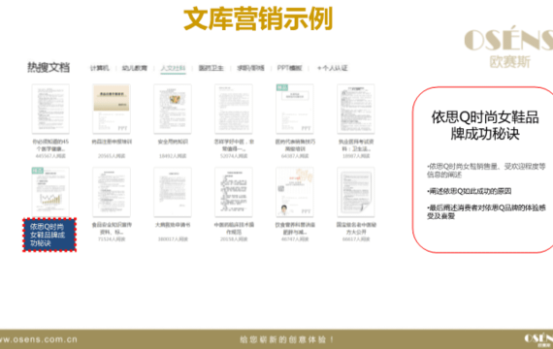
Task: Open the 大病医疗申请书 document thumbnail
Action: [x=173, y=192]
